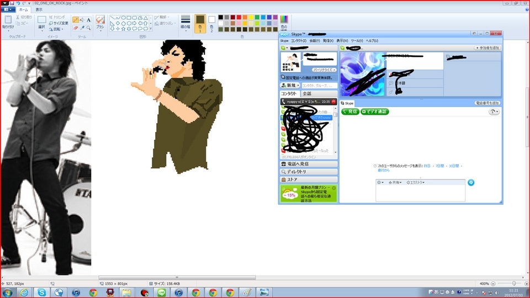Screen dimensions: 530x298
Task: Switch to the View (表示) ribbon tab
Action: point(39,10)
